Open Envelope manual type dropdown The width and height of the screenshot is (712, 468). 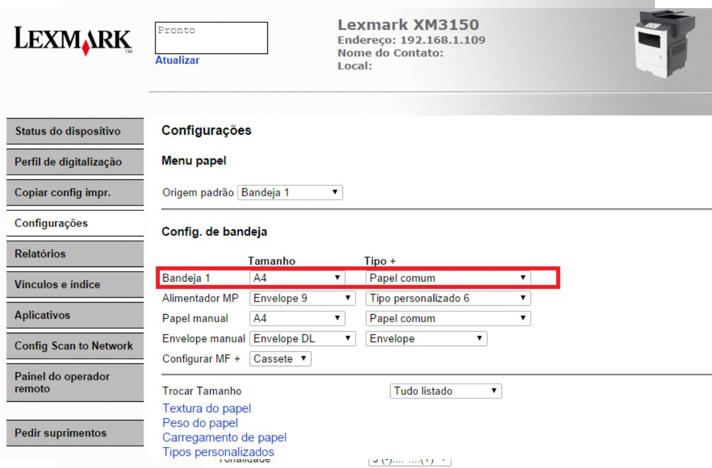[x=426, y=339]
